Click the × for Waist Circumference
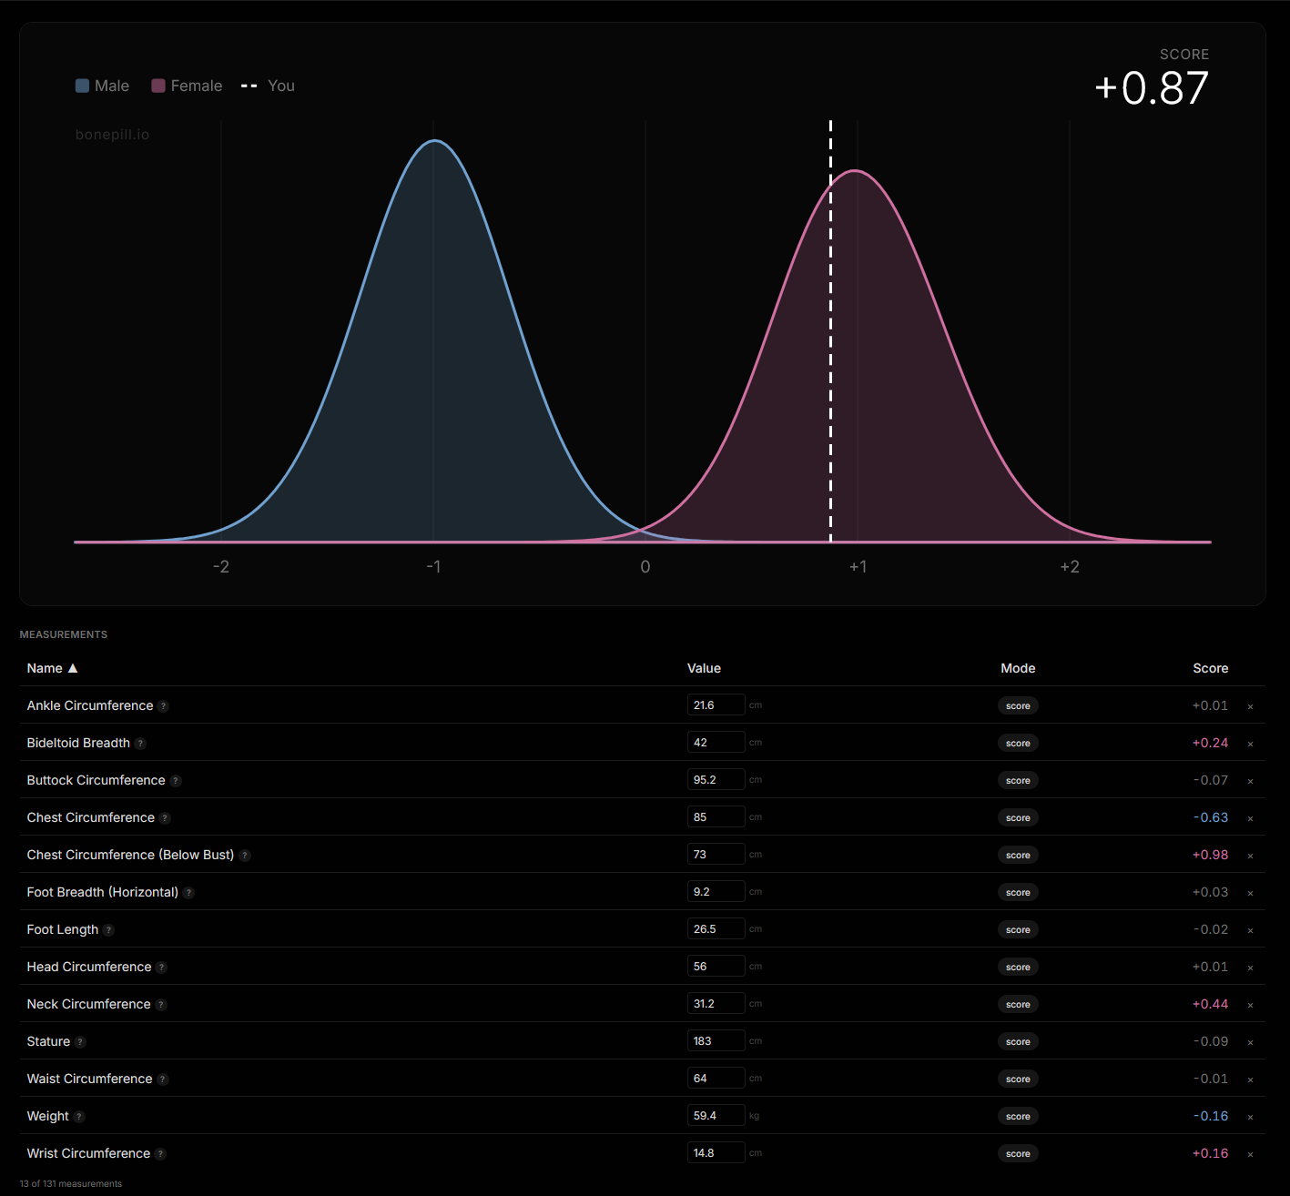This screenshot has width=1290, height=1196. point(1250,1079)
